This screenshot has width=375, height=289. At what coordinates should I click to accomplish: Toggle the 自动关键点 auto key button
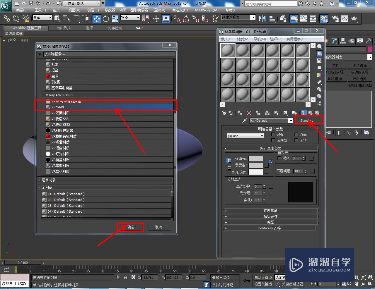263,278
